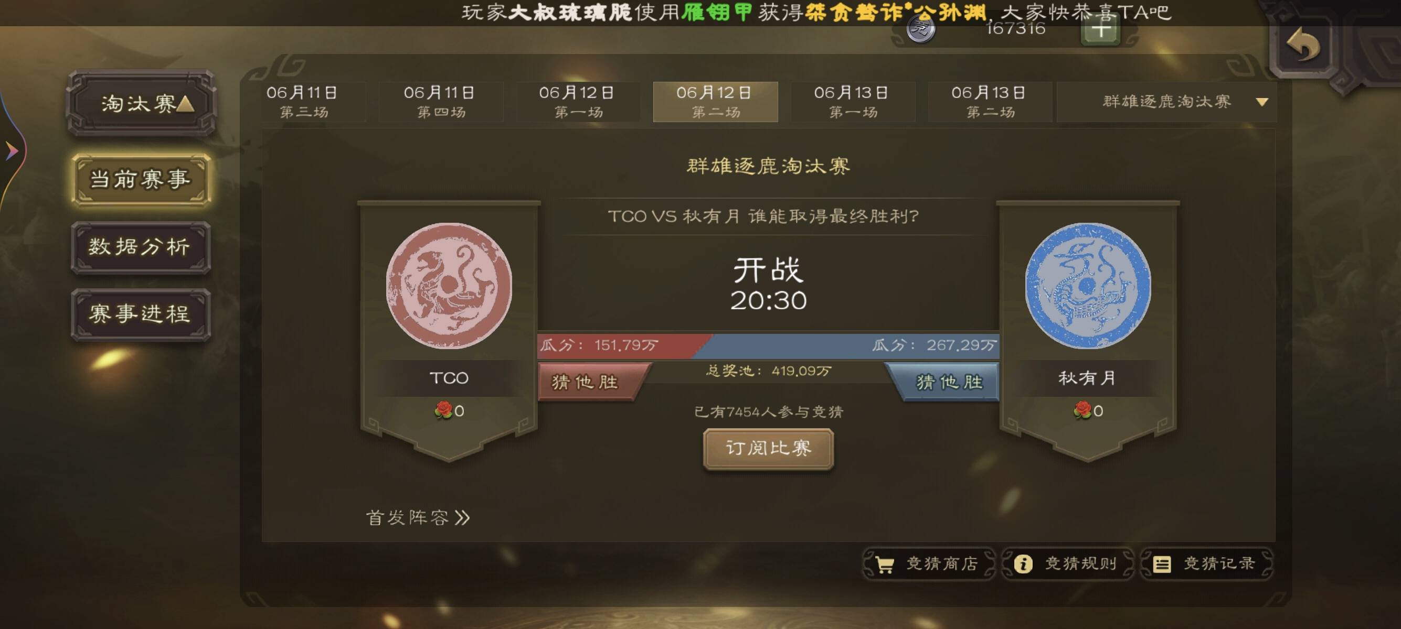Open the 数据分析 section
Image resolution: width=1401 pixels, height=629 pixels.
click(x=140, y=247)
